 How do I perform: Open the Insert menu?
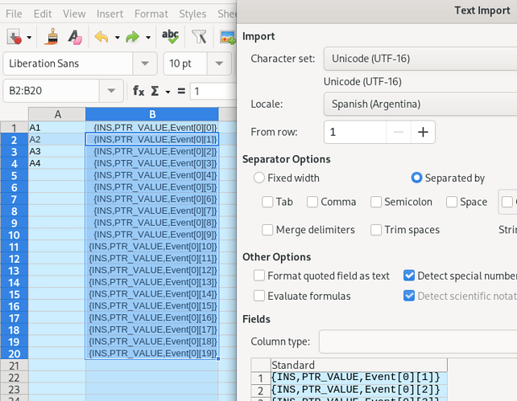click(110, 14)
